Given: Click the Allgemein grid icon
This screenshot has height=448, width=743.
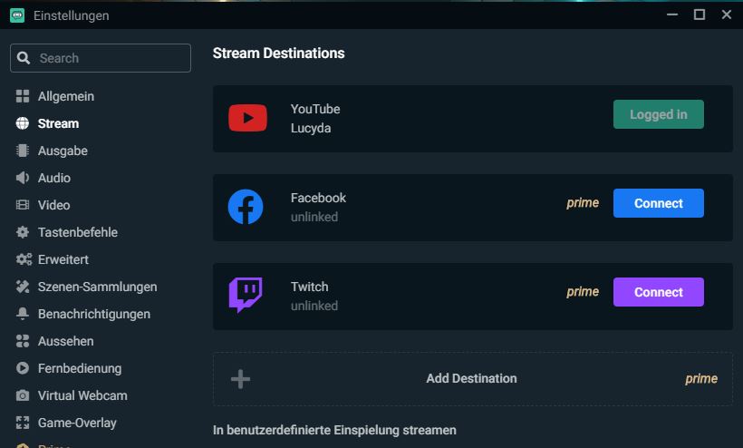Looking at the screenshot, I should (23, 96).
